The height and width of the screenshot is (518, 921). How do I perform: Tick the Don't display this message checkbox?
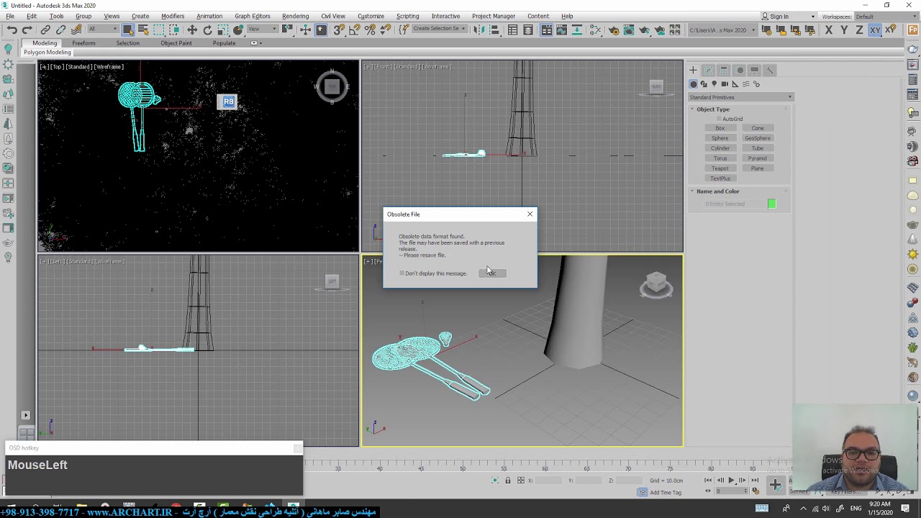(402, 273)
